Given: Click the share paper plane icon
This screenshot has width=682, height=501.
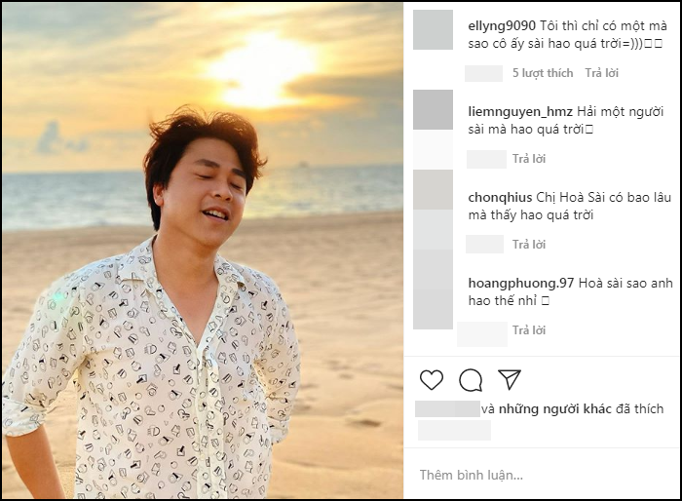Looking at the screenshot, I should click(x=509, y=379).
